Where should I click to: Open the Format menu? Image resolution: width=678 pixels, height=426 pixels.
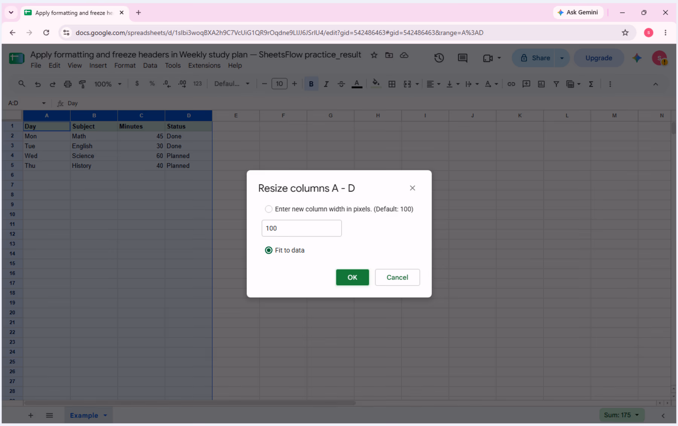(x=125, y=65)
